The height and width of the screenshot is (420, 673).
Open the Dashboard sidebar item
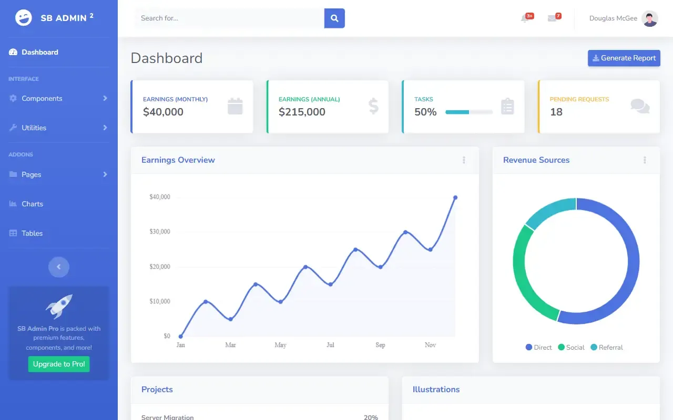(59, 52)
